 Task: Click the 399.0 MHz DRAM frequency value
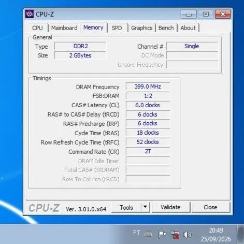(x=148, y=87)
